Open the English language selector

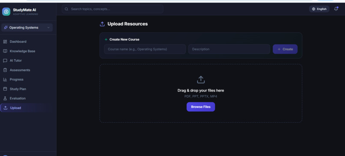click(x=319, y=9)
